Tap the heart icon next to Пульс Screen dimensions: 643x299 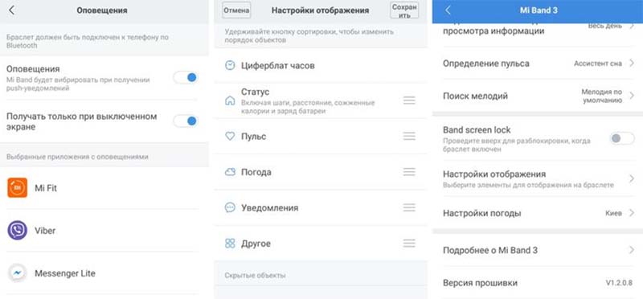point(230,136)
